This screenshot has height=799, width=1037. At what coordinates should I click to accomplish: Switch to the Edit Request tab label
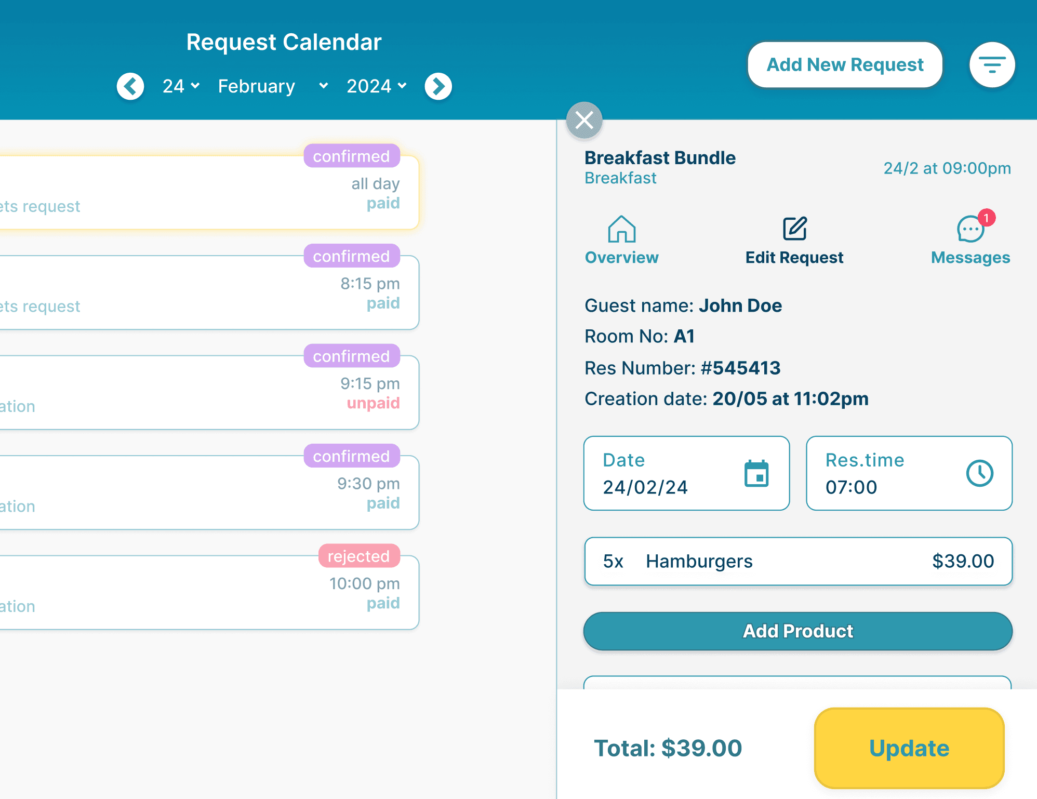(x=794, y=258)
